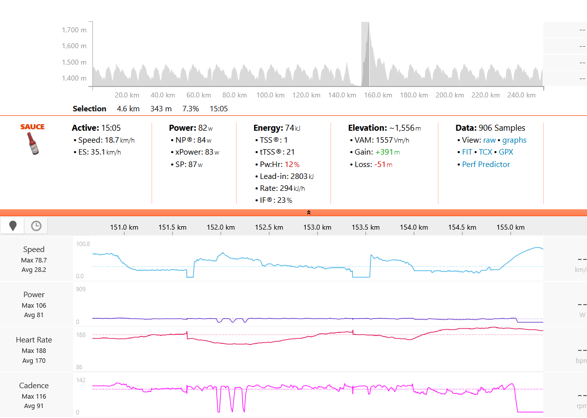587x418 pixels.
Task: Click the blue speed graph line
Action: coord(298,267)
